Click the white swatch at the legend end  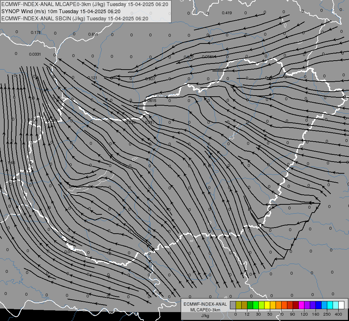(x=341, y=305)
